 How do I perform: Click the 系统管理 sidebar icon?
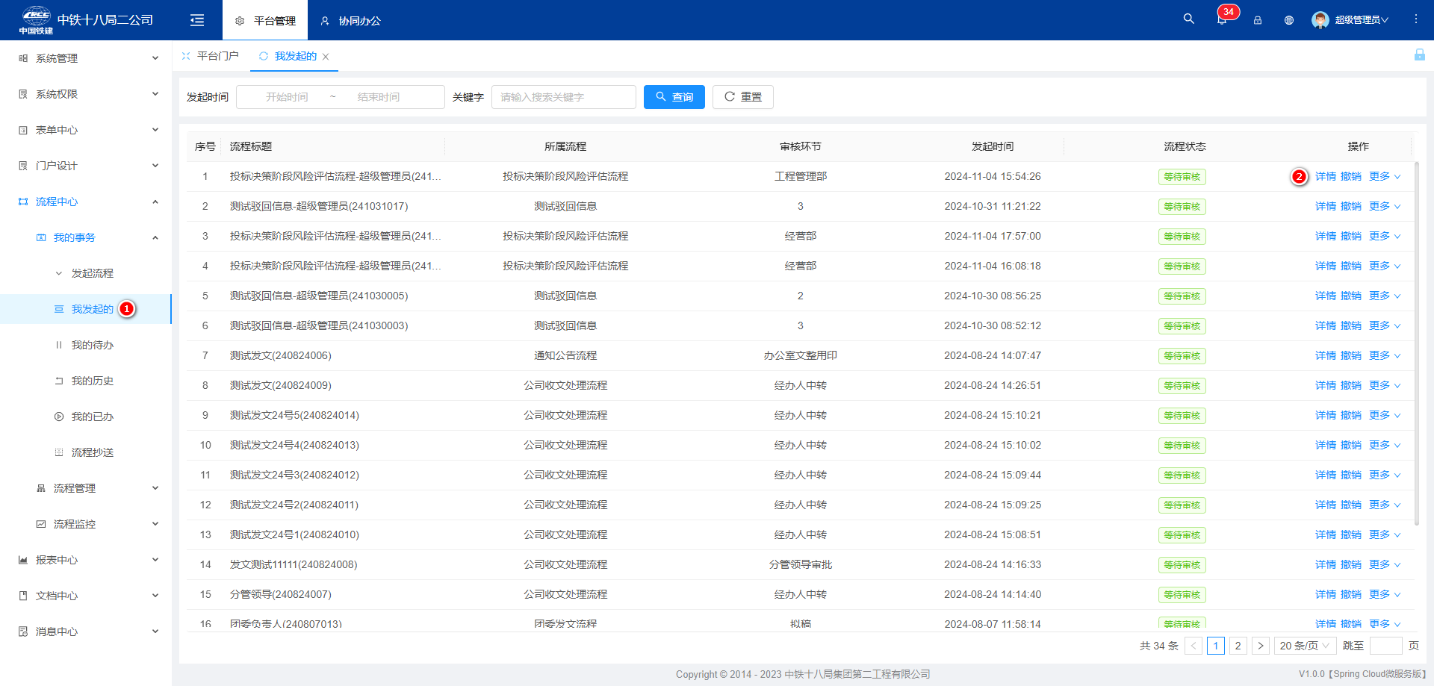click(x=23, y=58)
